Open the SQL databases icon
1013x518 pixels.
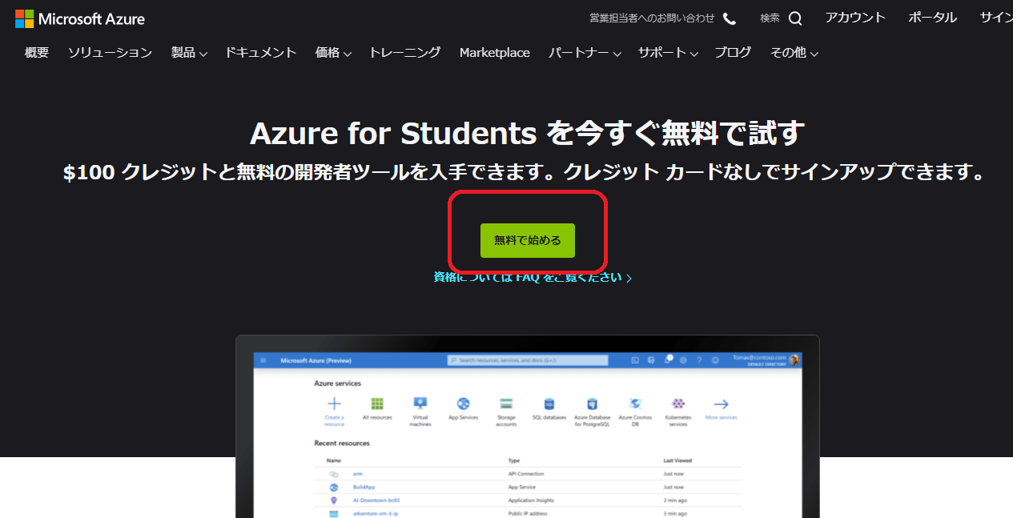549,404
